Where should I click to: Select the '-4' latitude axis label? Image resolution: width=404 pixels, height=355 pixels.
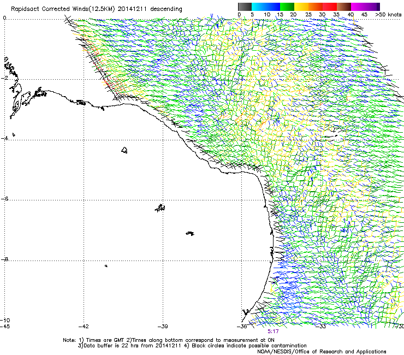tap(5, 138)
